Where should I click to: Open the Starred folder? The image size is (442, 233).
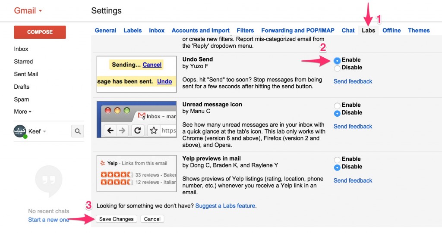[23, 62]
